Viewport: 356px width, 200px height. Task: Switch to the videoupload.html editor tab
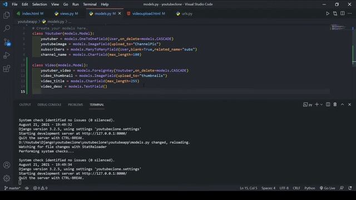click(x=146, y=13)
